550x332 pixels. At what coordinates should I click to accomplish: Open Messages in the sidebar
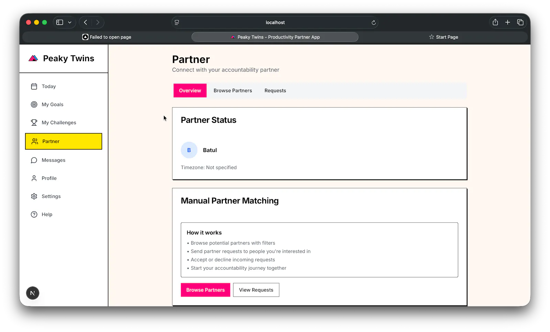click(64, 160)
